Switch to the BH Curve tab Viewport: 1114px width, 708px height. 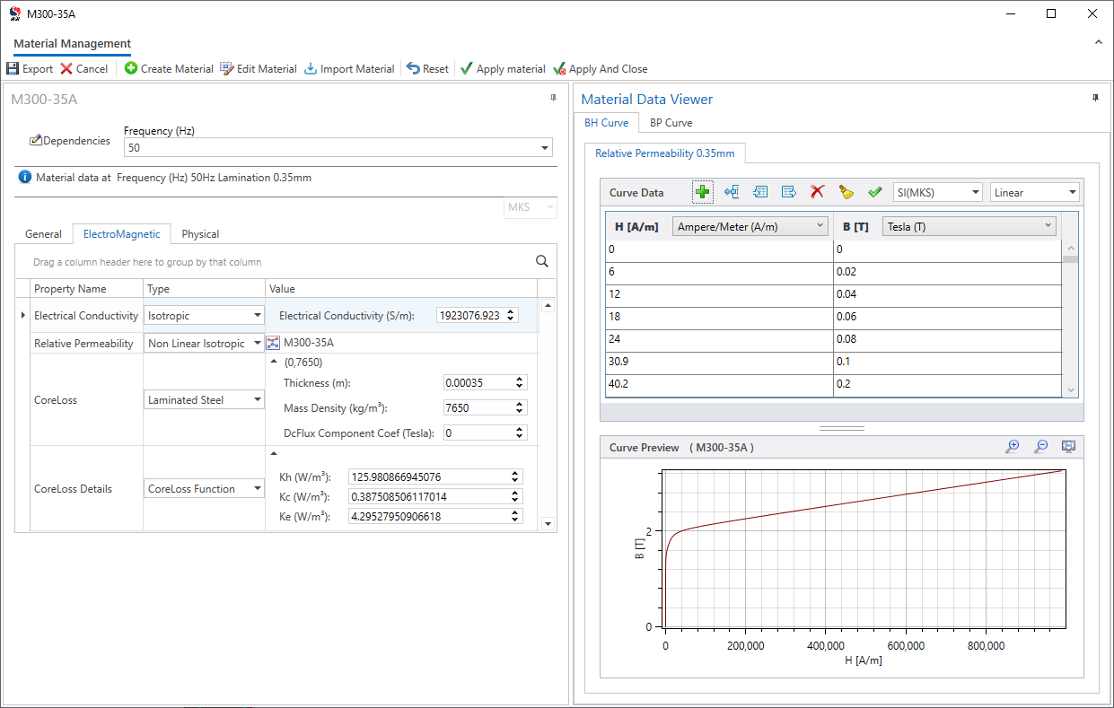pos(606,123)
